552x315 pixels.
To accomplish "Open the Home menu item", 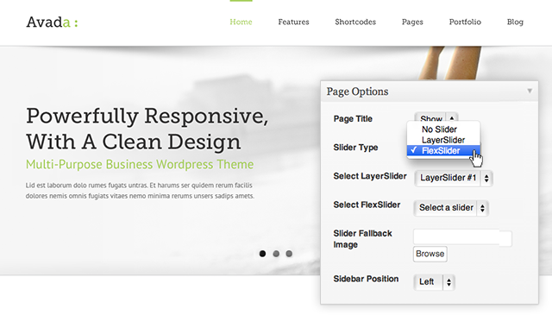I will [x=241, y=22].
